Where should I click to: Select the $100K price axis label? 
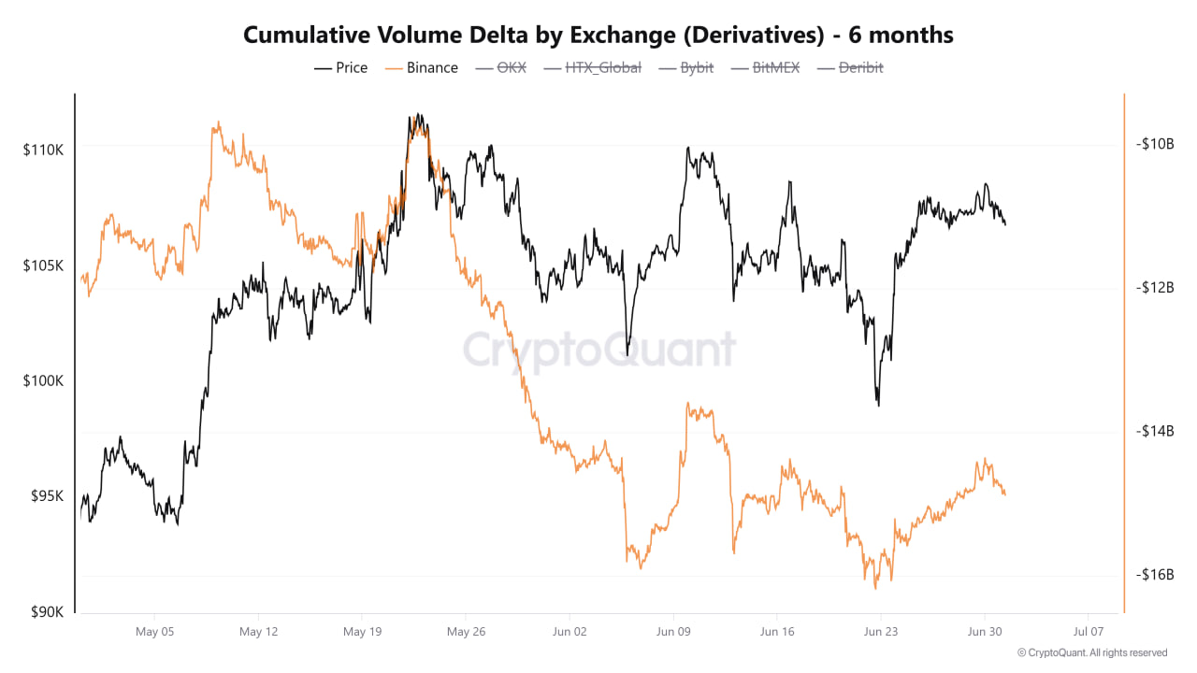[x=43, y=381]
